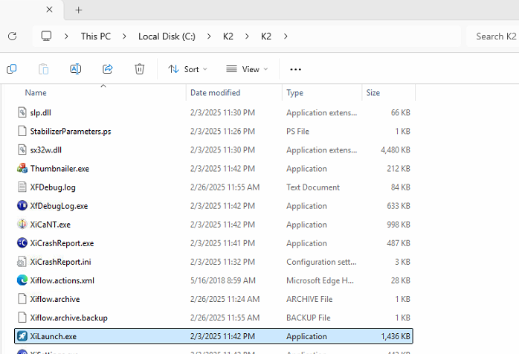Open the See more ellipsis menu

coord(295,69)
